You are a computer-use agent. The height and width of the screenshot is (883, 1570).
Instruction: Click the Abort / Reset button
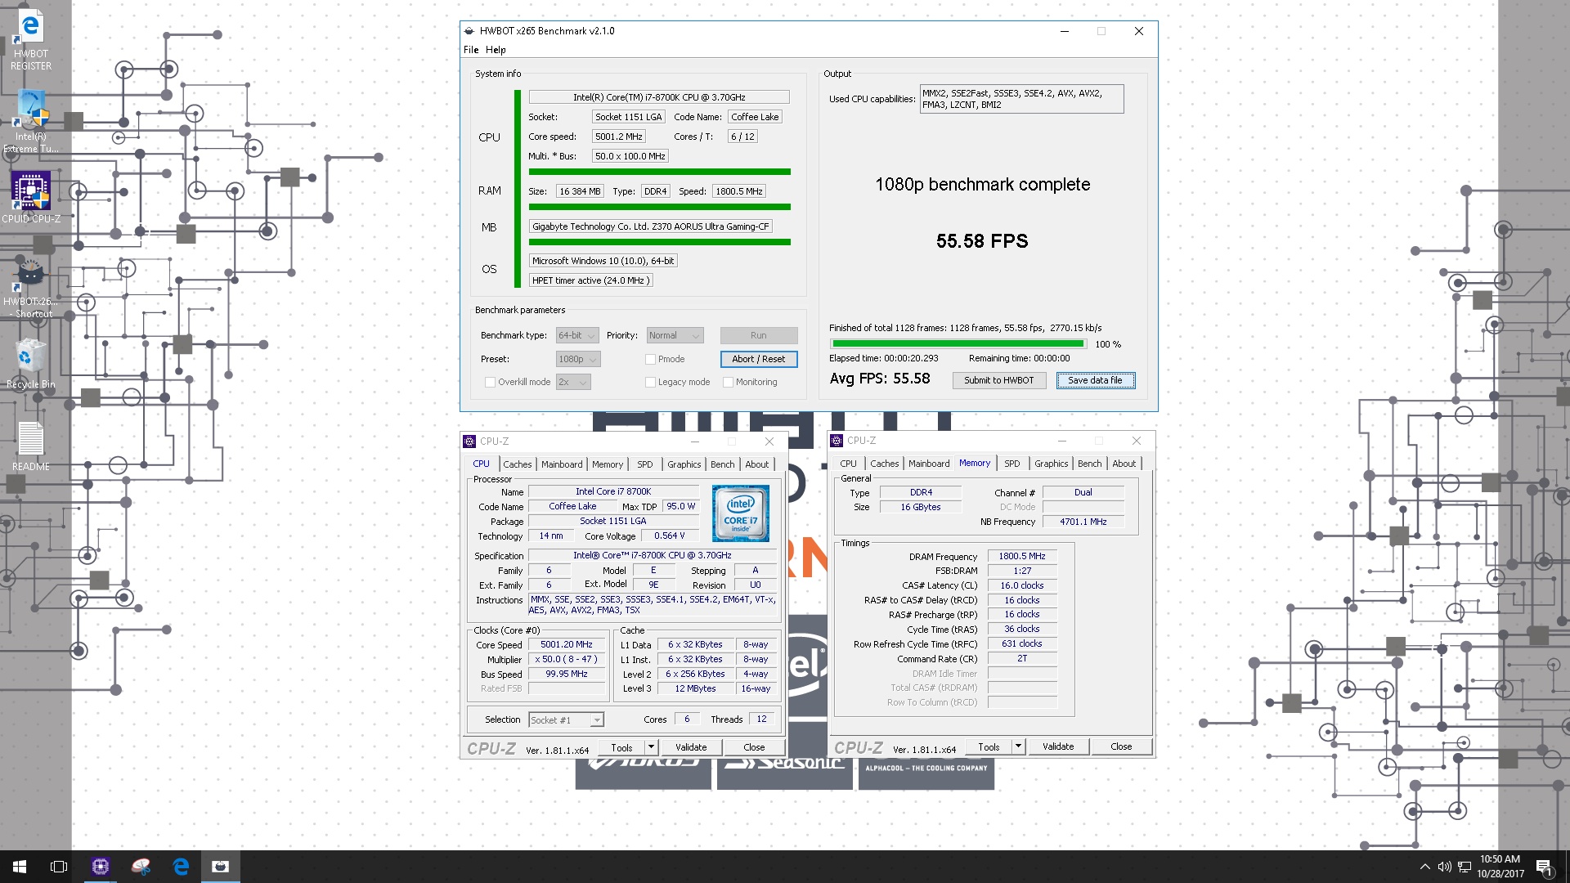point(758,359)
